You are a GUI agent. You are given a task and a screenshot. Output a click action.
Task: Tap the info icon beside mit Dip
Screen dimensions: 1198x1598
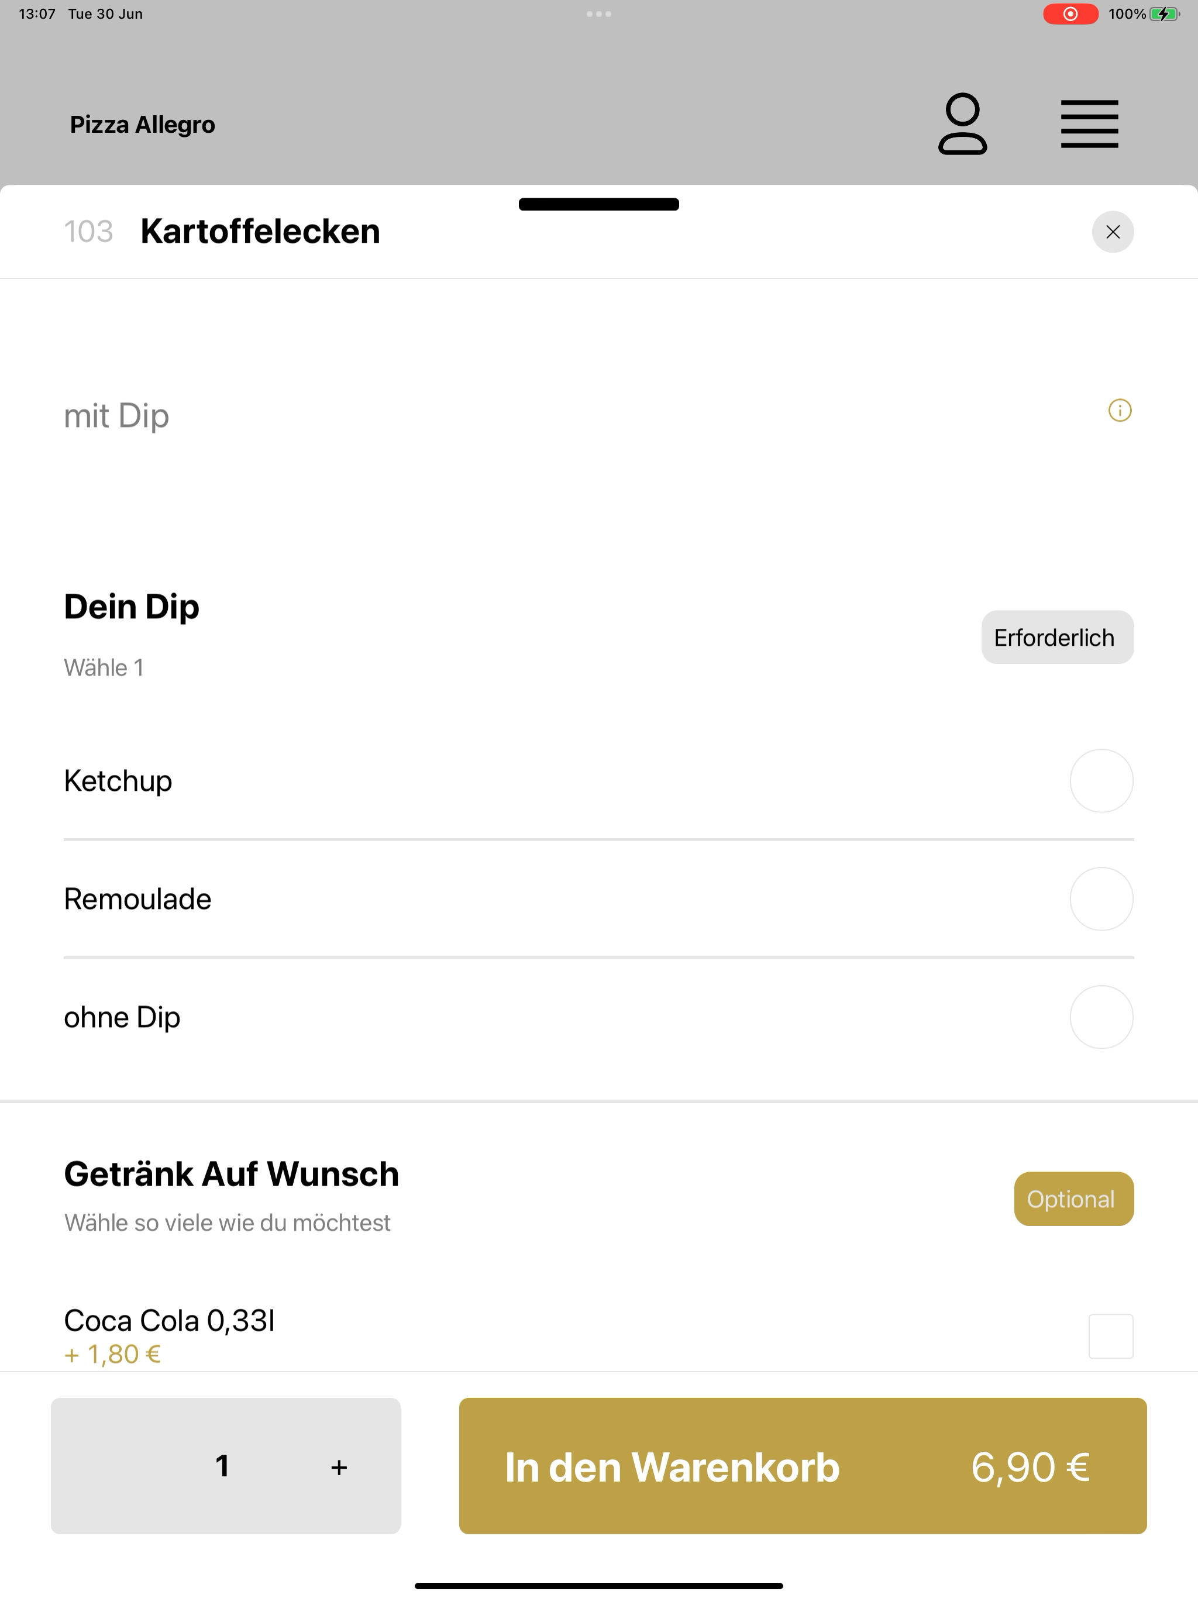(1119, 411)
